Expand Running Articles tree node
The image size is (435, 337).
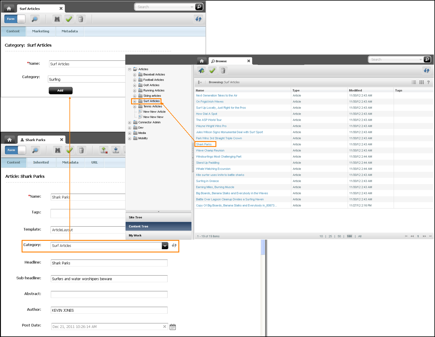(135, 91)
